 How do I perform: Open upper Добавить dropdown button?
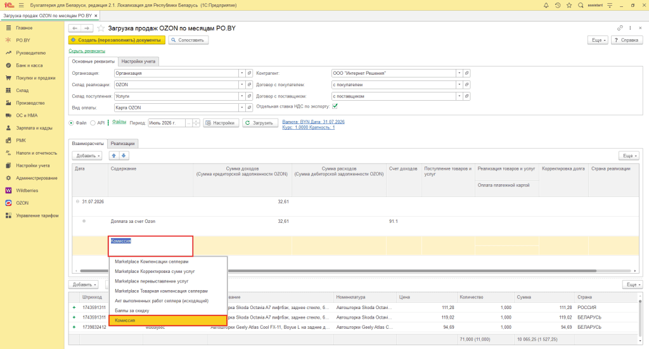(x=87, y=156)
